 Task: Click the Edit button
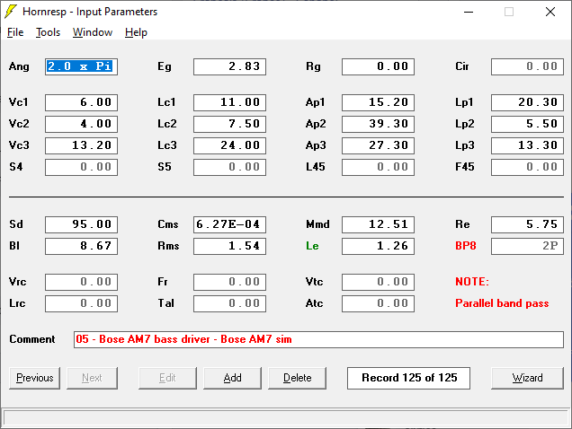[167, 378]
